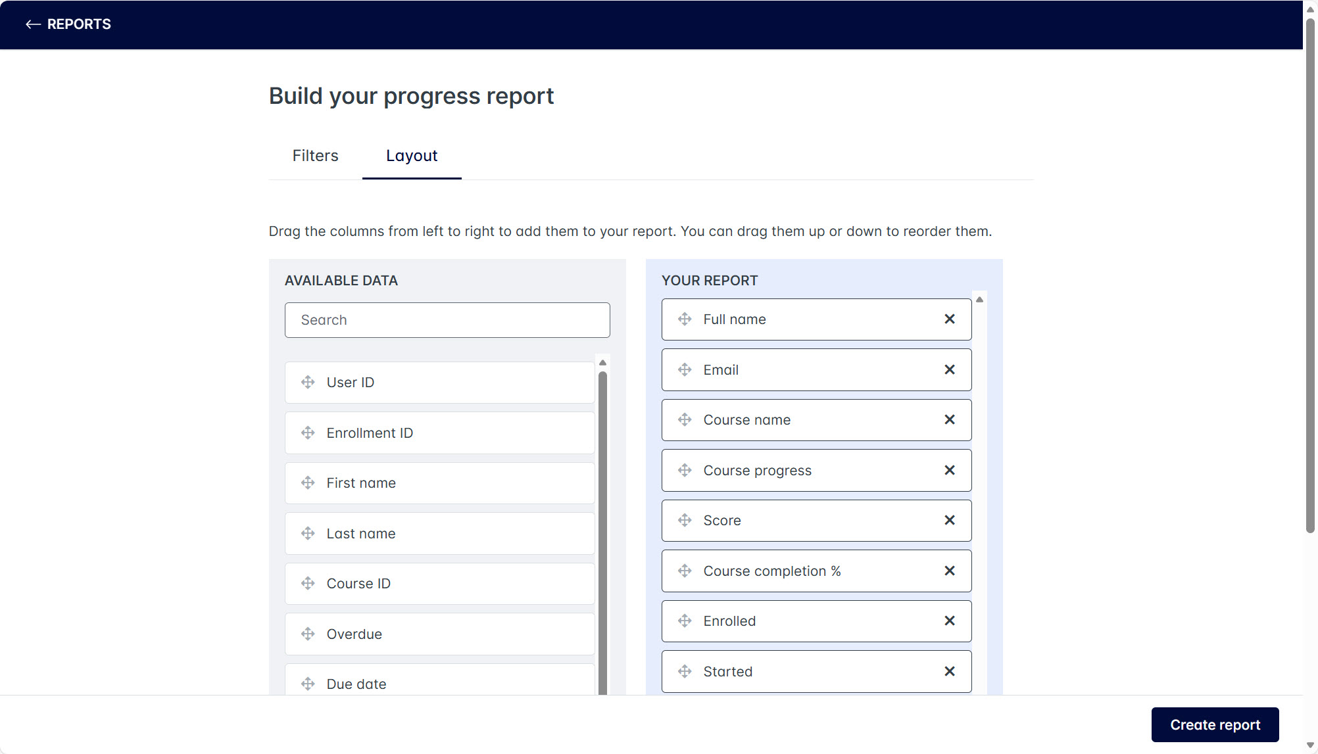Click the Course progress report column label
Image resolution: width=1318 pixels, height=754 pixels.
[x=758, y=471]
